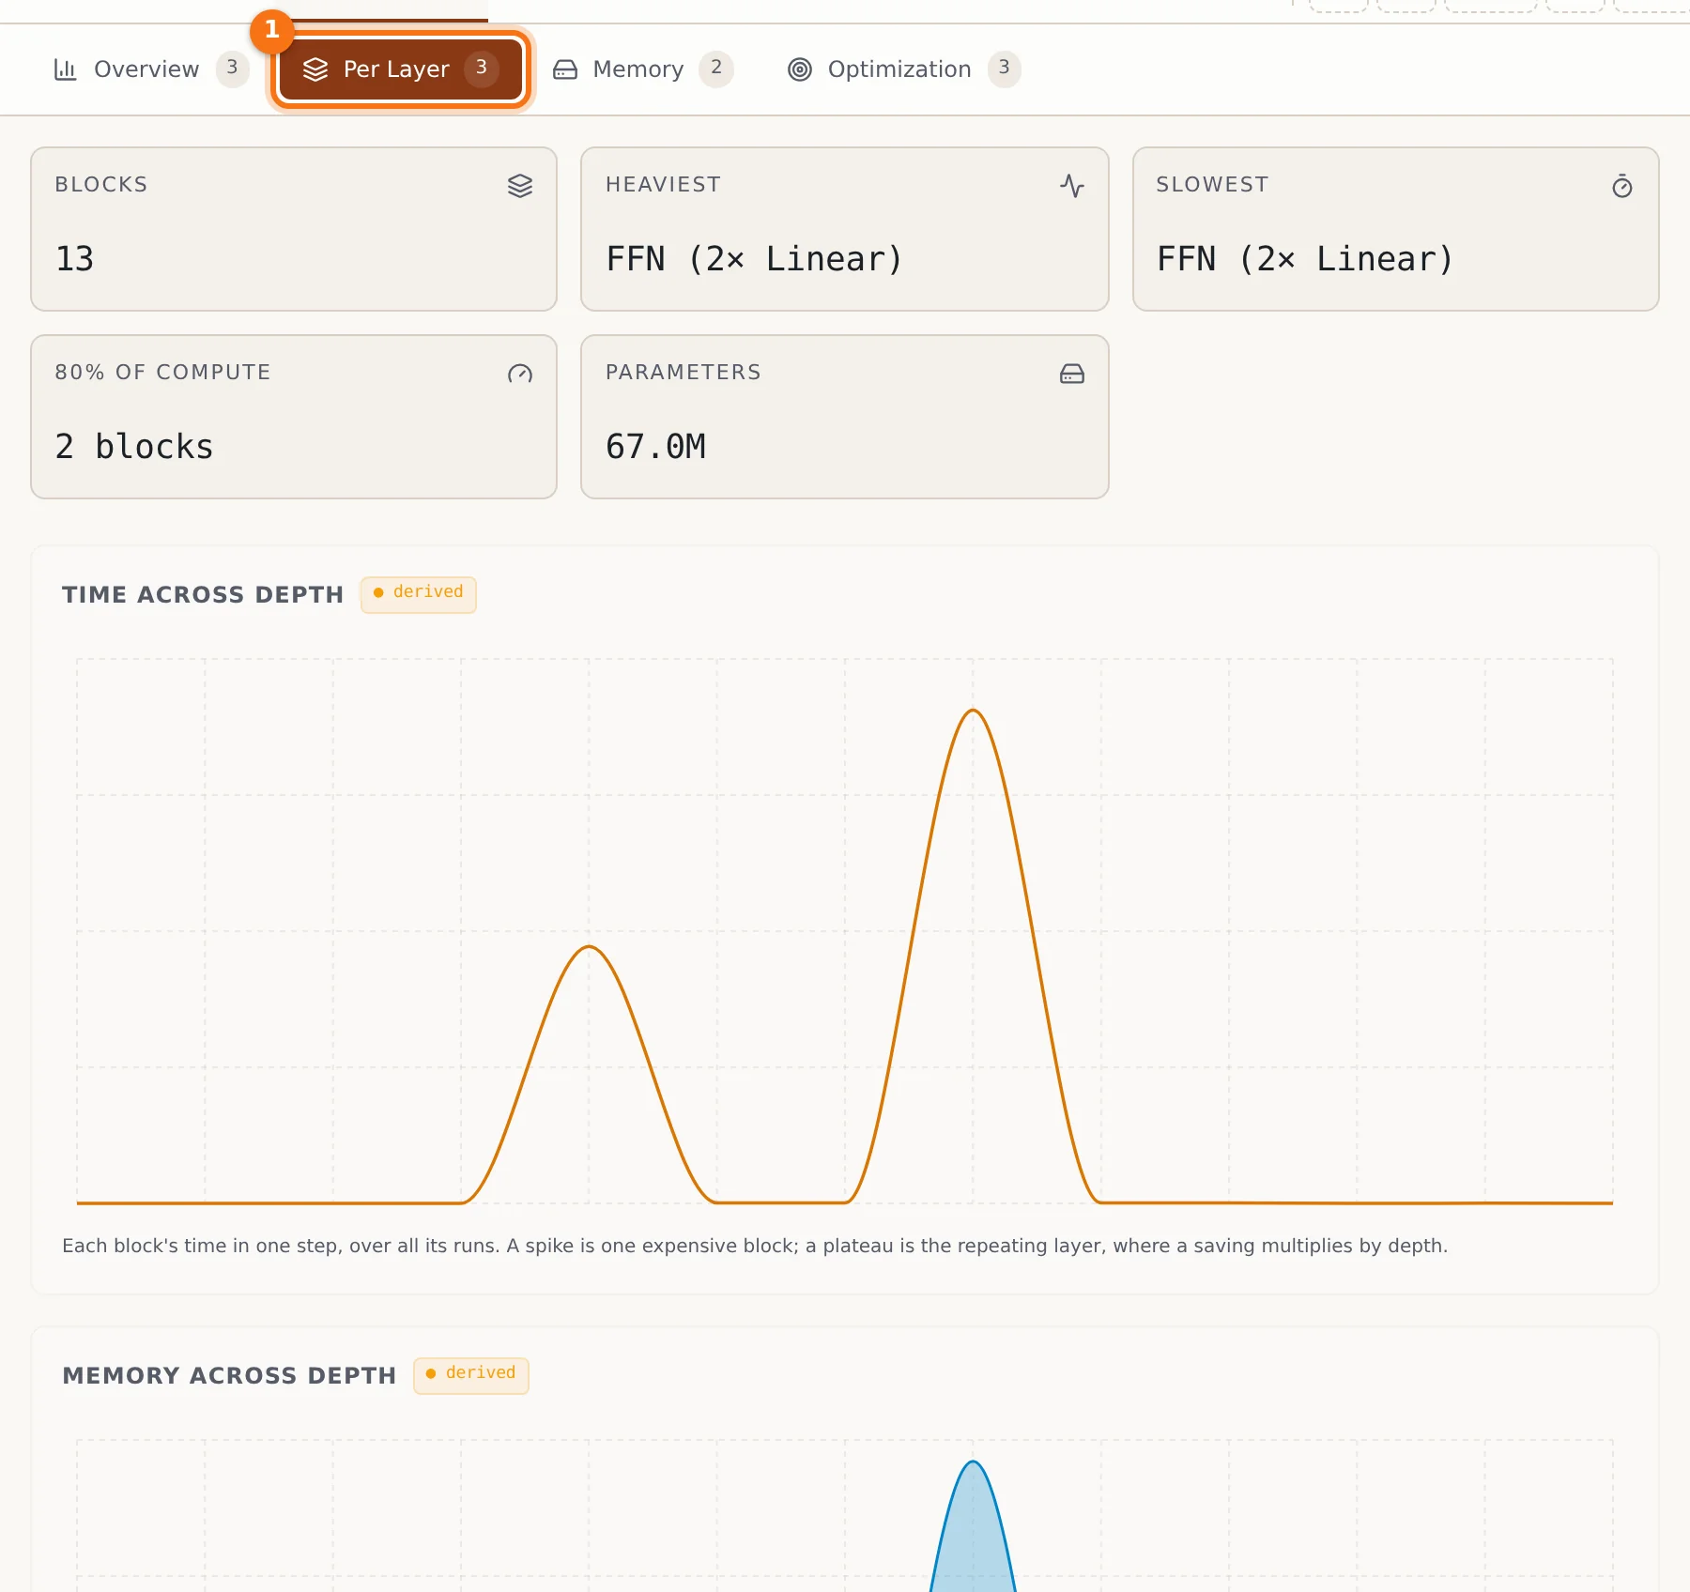Click the Slowest value FFN (2× Linear)
This screenshot has width=1690, height=1592.
click(1305, 259)
